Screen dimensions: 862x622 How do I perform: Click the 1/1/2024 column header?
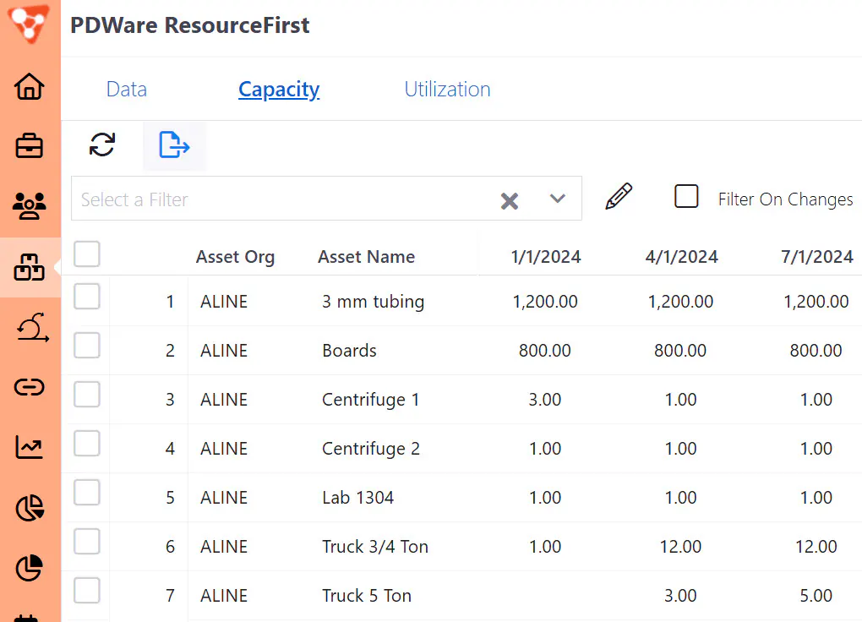(x=545, y=257)
